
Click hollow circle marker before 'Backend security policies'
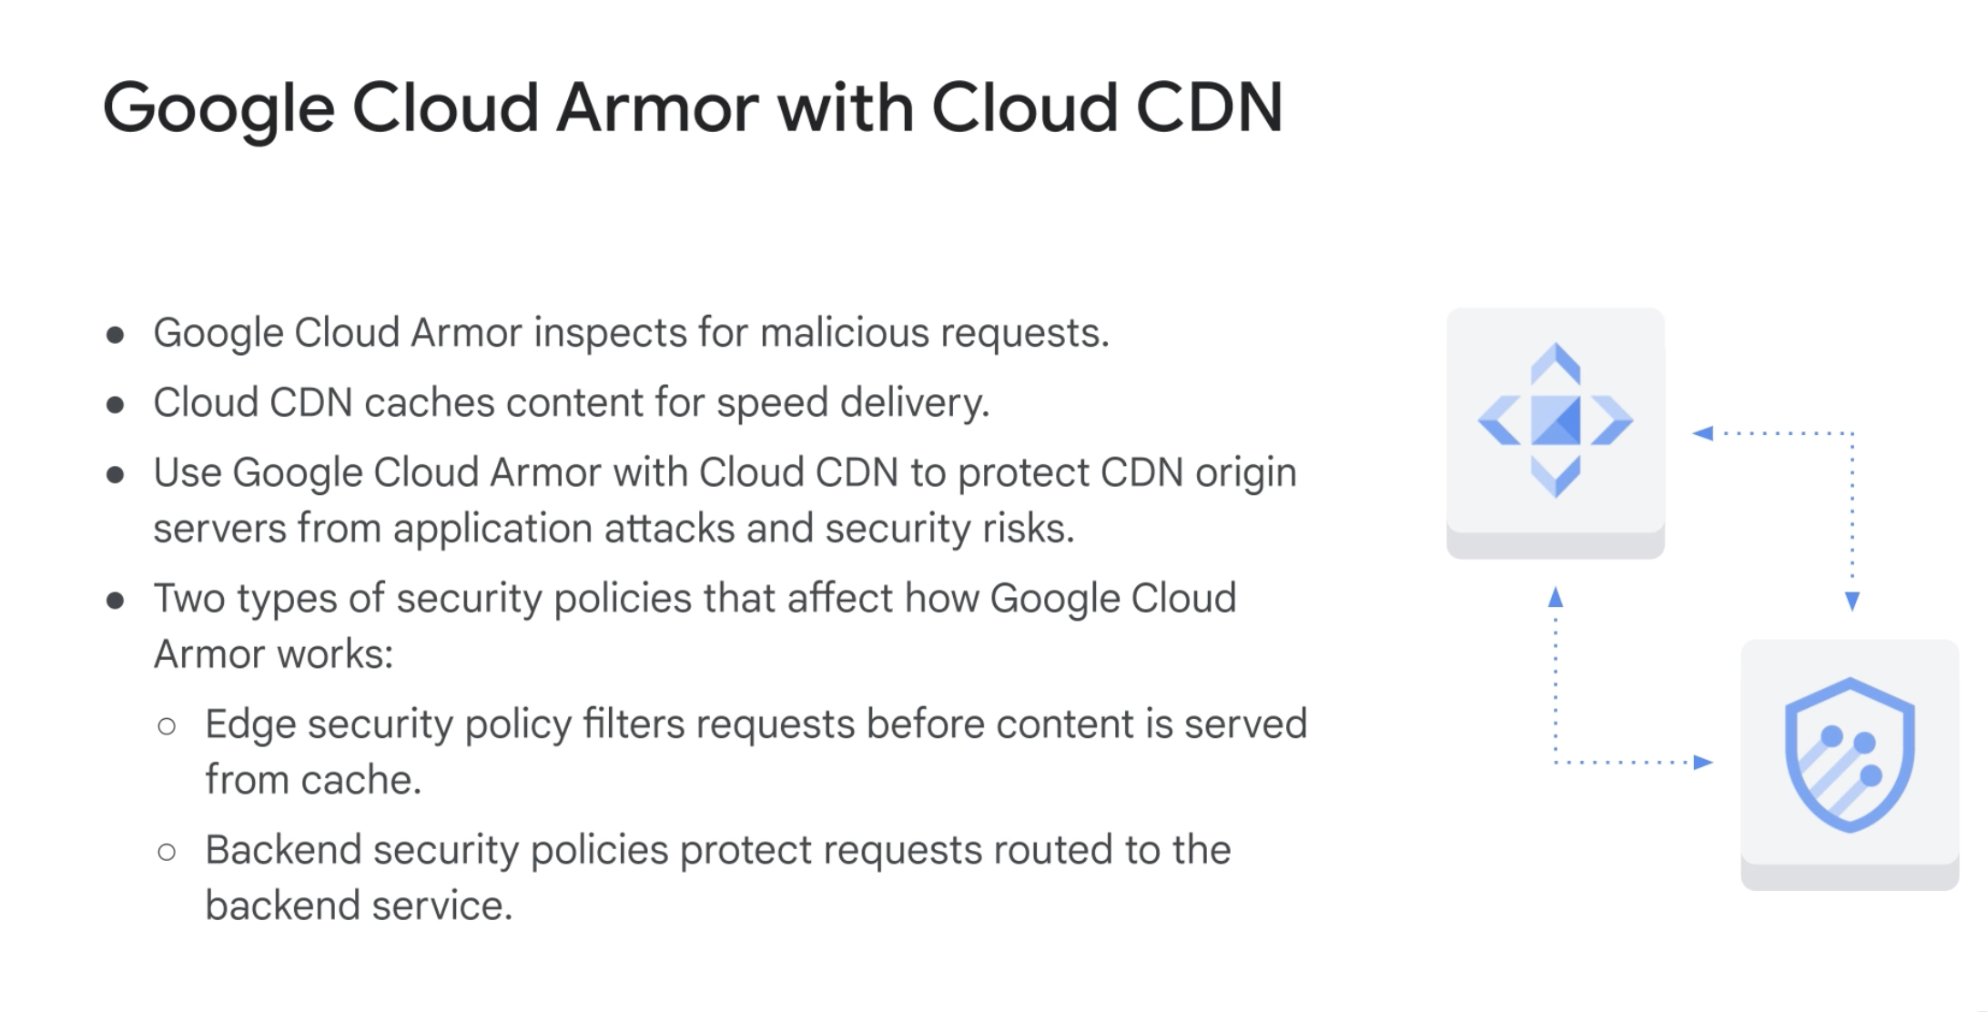point(167,852)
